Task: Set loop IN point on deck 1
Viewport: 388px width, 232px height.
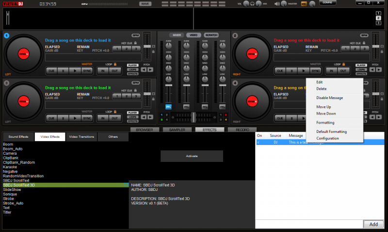Action: (103, 71)
